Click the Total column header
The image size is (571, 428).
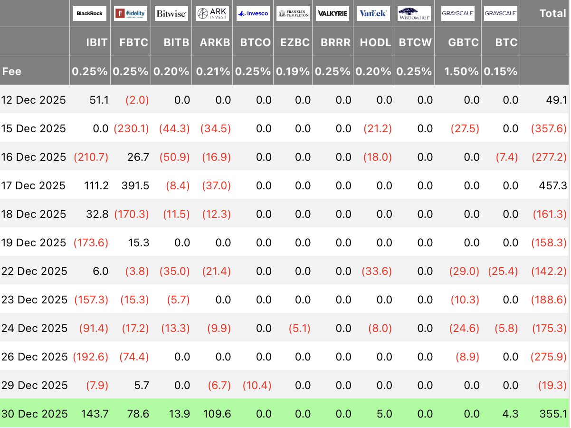(552, 13)
